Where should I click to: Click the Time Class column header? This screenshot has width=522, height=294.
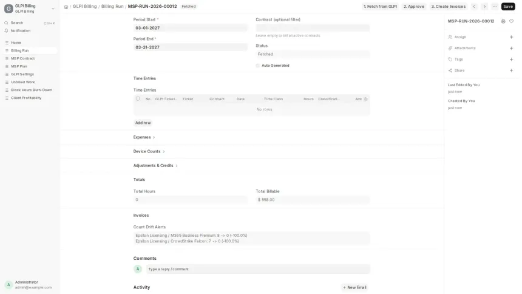[x=273, y=99]
